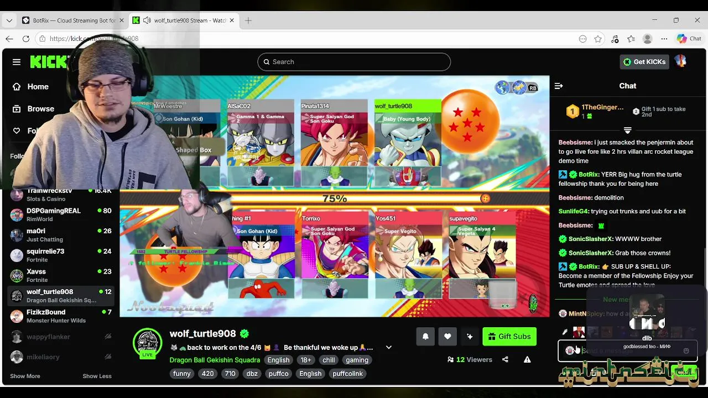Click SunlifeG4 username in chat

click(x=574, y=211)
